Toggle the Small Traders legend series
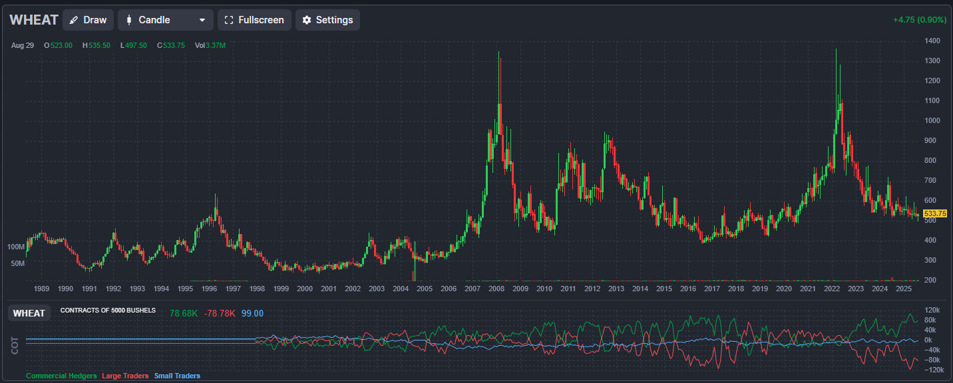 [177, 376]
